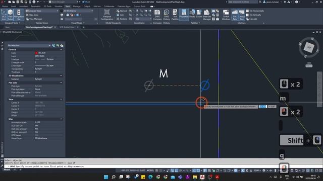Collapse the Misc section in Properties
Screen dimensions: 323x181
[x=61, y=119]
